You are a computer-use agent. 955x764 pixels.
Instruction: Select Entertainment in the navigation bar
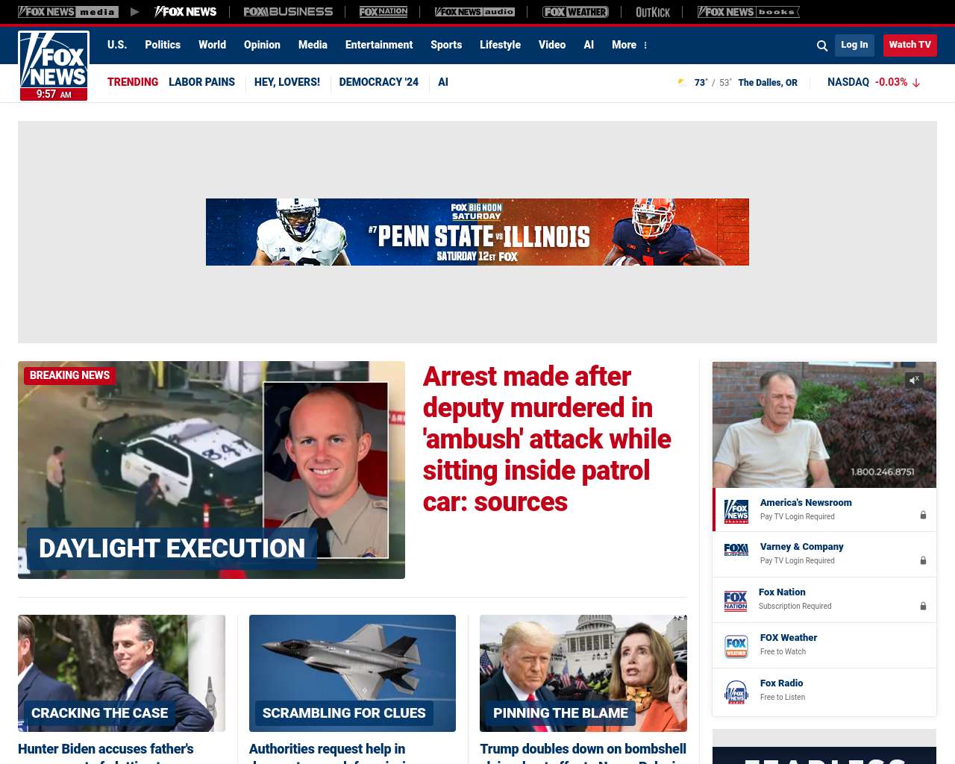pyautogui.click(x=379, y=45)
